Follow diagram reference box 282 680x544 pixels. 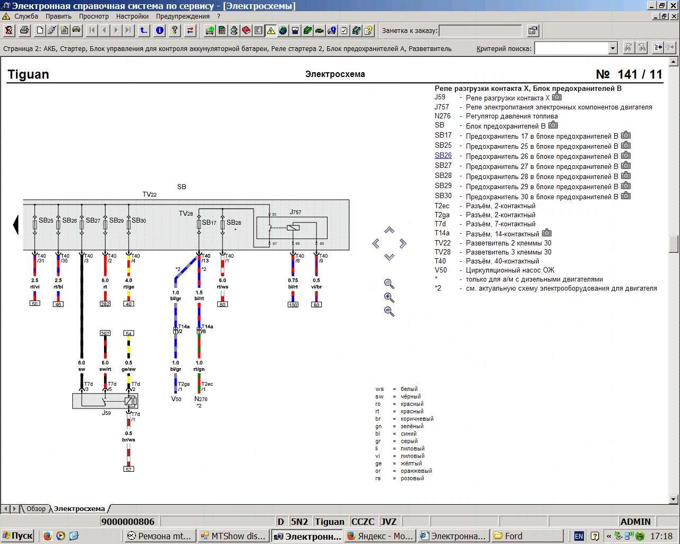105,304
